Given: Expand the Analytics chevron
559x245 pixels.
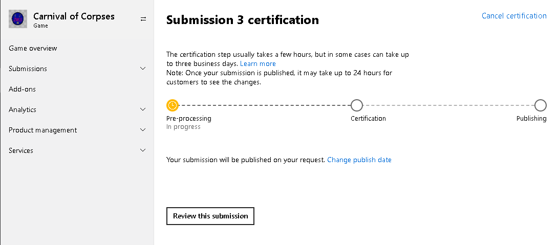Looking at the screenshot, I should pos(143,109).
